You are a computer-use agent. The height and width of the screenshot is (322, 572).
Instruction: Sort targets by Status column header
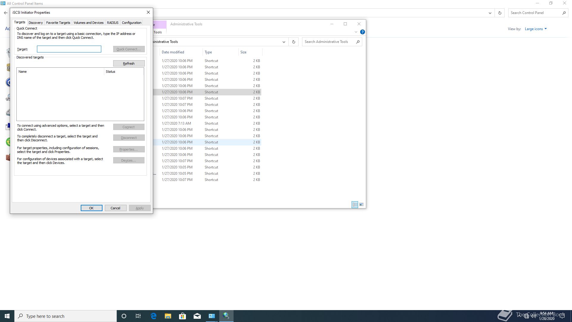pos(124,72)
